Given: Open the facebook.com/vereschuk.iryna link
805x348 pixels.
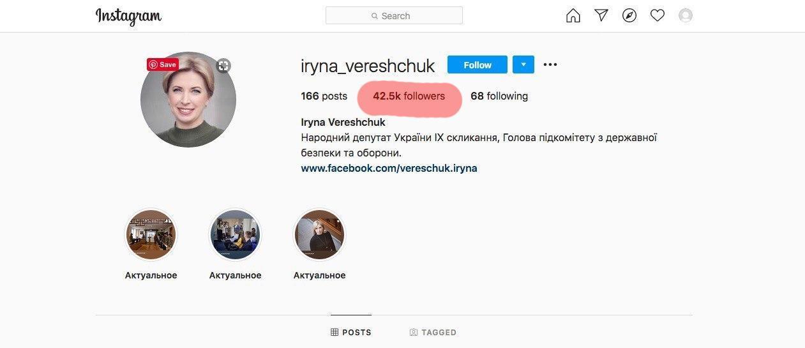Looking at the screenshot, I should point(389,169).
